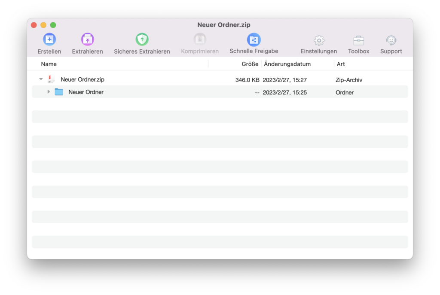This screenshot has height=295, width=440.
Task: Open the Einstellungen gear icon
Action: click(x=319, y=41)
